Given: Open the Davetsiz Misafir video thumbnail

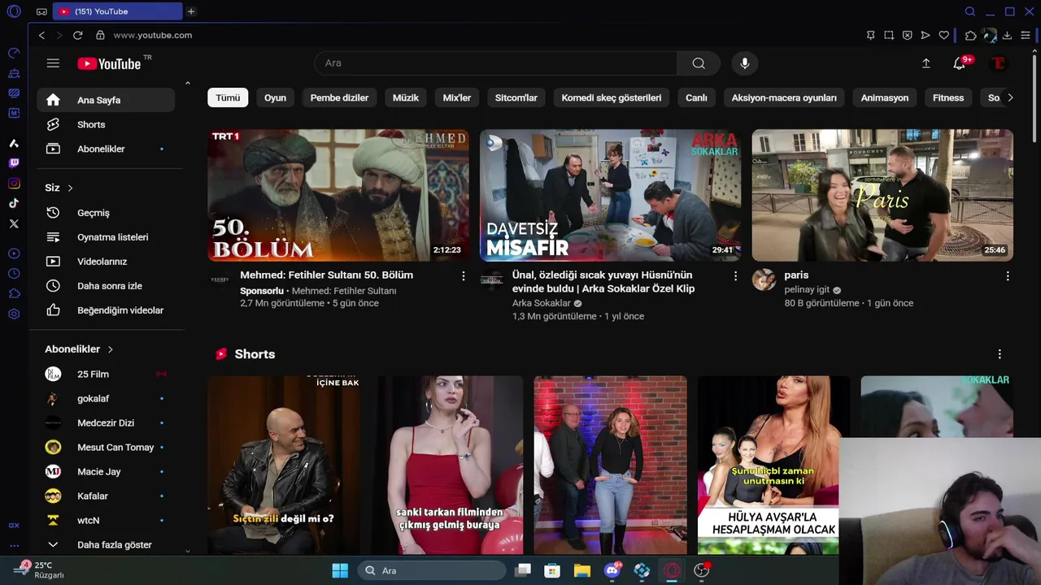Looking at the screenshot, I should (610, 195).
